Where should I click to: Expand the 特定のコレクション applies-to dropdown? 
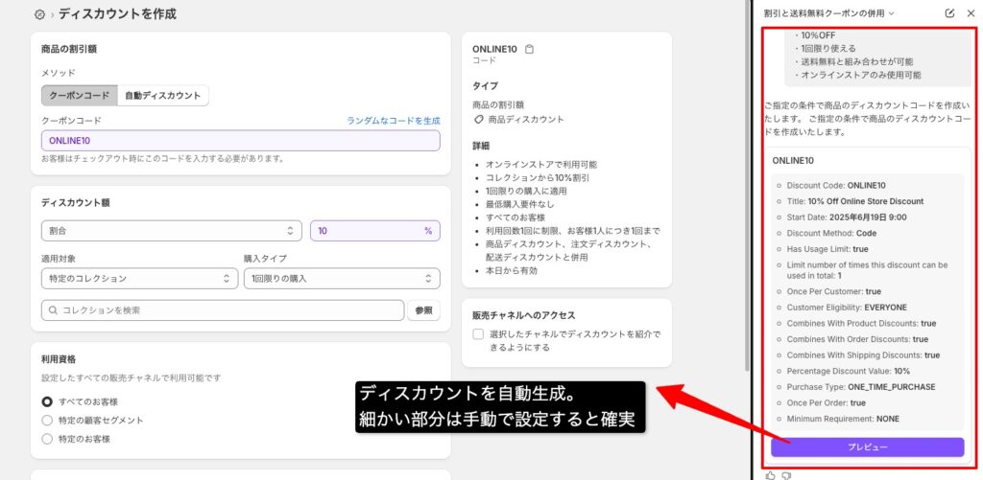point(139,278)
